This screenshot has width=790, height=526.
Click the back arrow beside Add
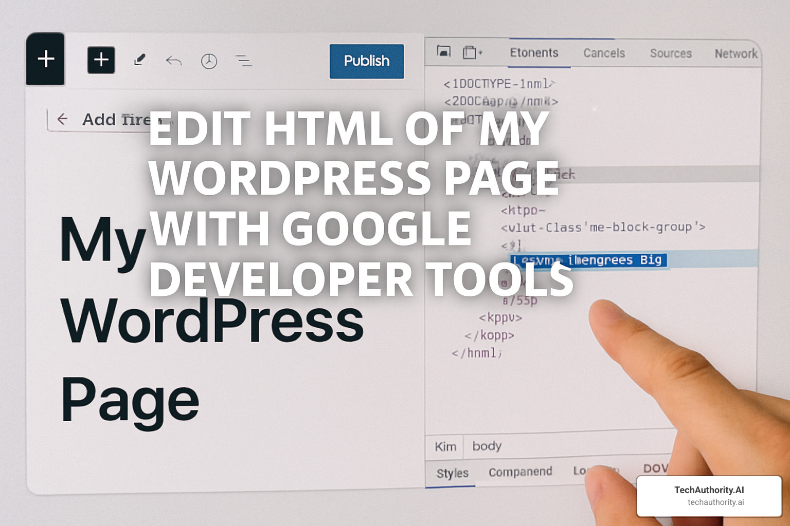[x=62, y=119]
